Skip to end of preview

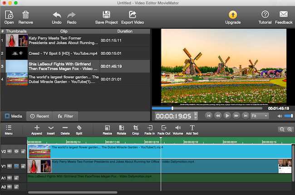coord(246,116)
